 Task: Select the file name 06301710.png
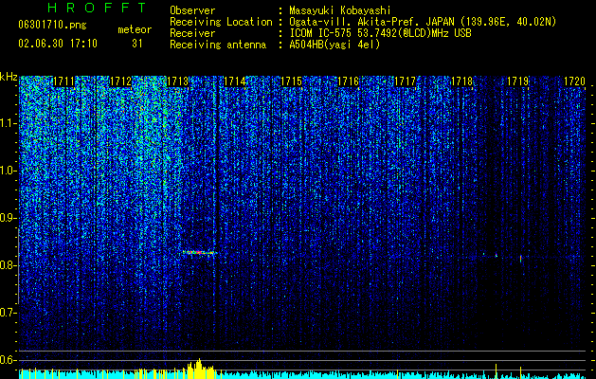click(52, 26)
